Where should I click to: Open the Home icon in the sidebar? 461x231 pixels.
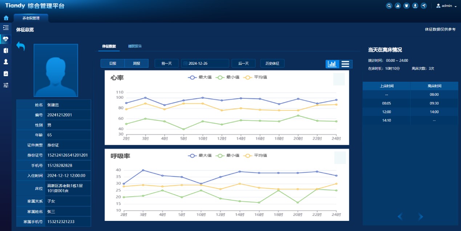(x=5, y=17)
